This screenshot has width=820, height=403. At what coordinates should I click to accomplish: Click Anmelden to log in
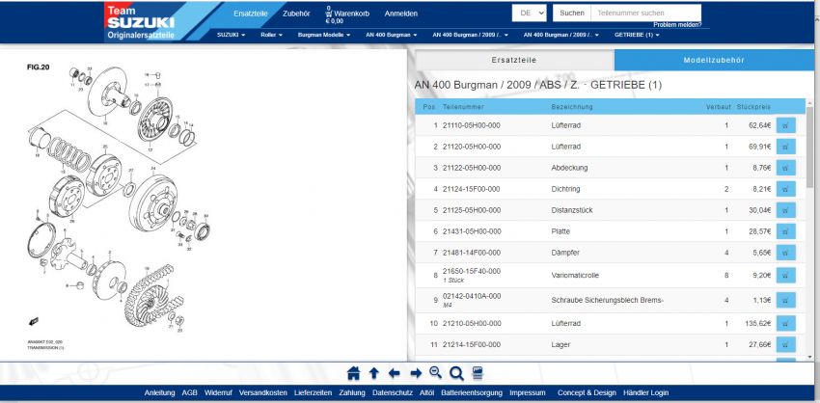coord(400,14)
